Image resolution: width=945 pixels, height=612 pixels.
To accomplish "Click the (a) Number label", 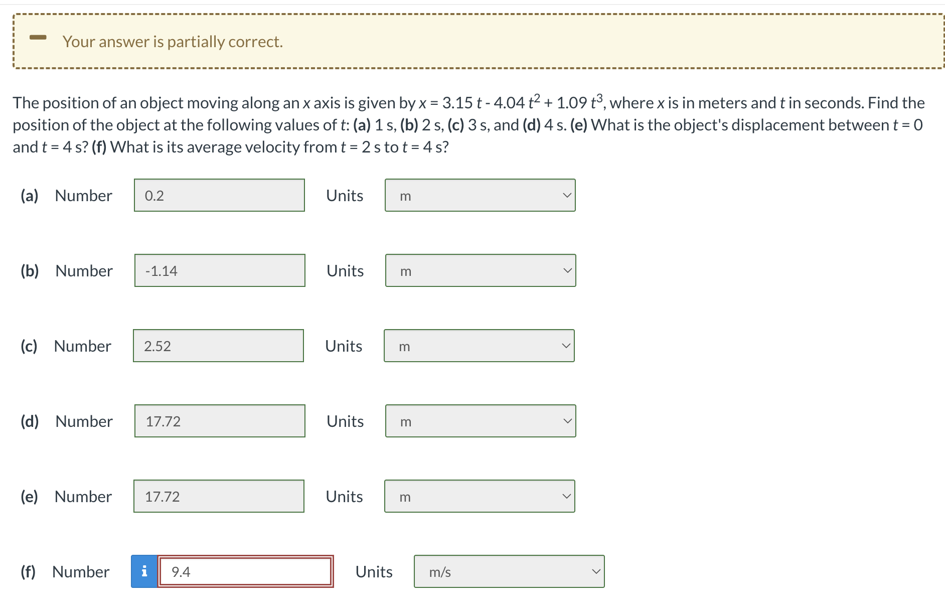I will pyautogui.click(x=66, y=195).
